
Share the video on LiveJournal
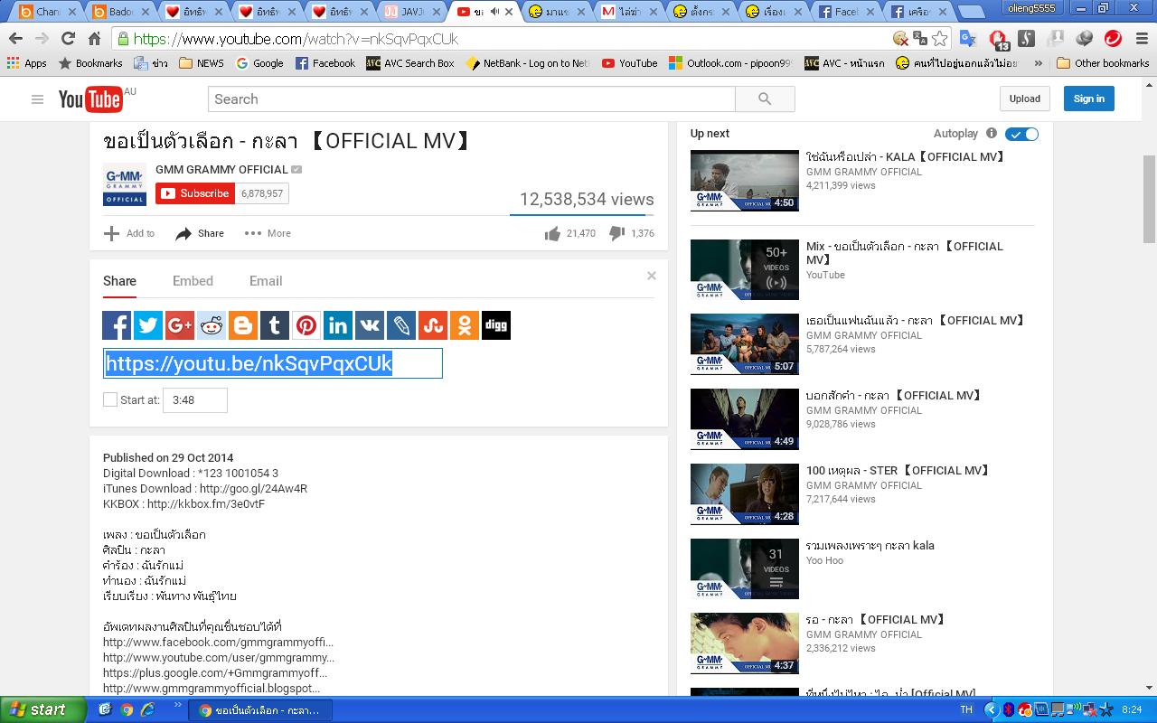point(401,325)
